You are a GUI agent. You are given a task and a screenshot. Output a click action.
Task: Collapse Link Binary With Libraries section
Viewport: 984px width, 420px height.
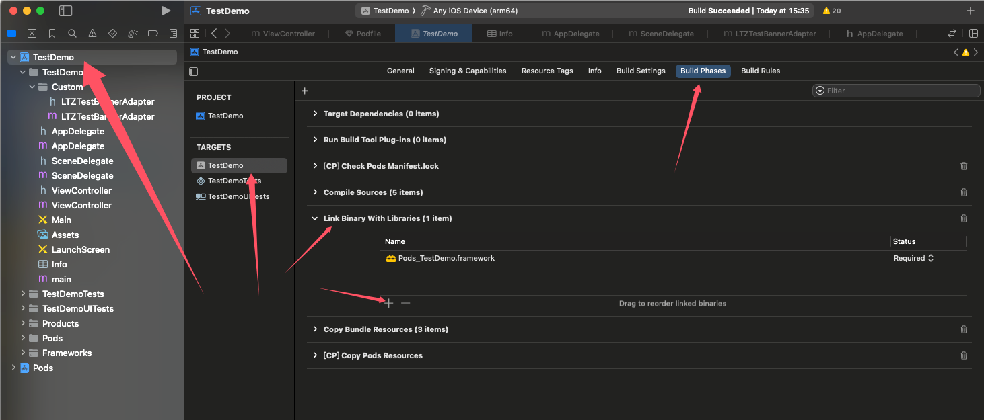[314, 218]
